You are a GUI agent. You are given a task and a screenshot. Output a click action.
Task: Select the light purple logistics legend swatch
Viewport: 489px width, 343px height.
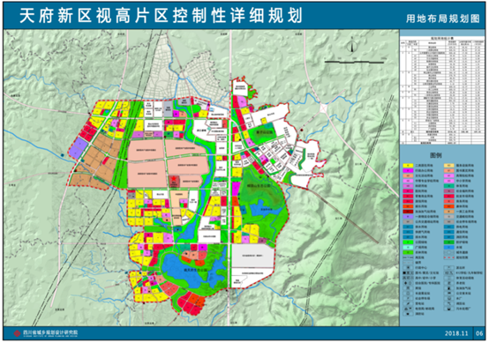408,217
